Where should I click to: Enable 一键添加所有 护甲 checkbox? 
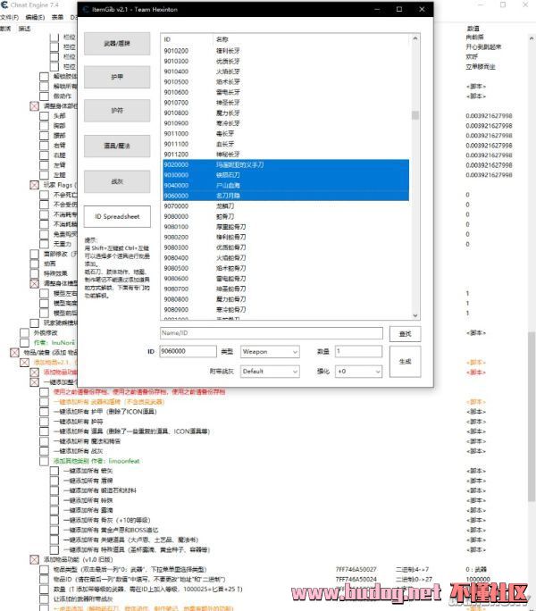(x=45, y=412)
